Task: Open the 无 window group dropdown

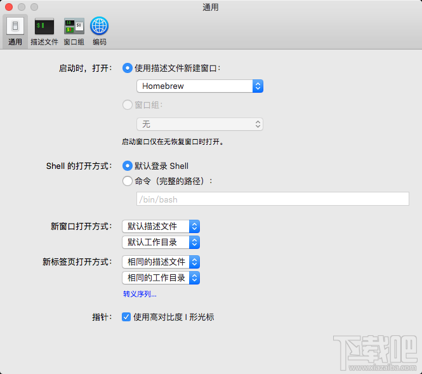Action: point(200,124)
